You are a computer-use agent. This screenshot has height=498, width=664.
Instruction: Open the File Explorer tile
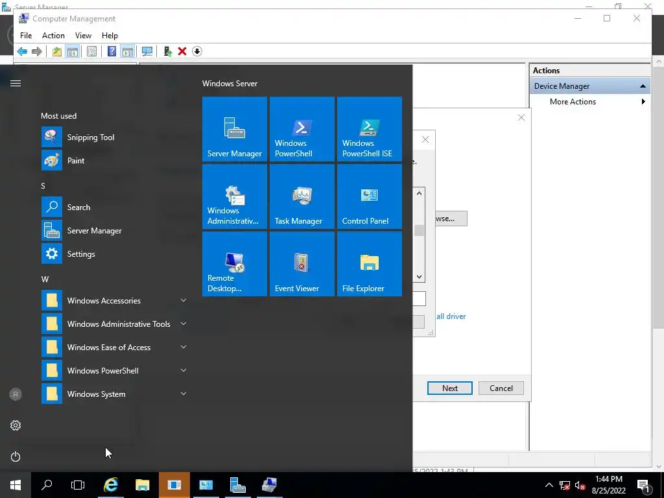[369, 263]
